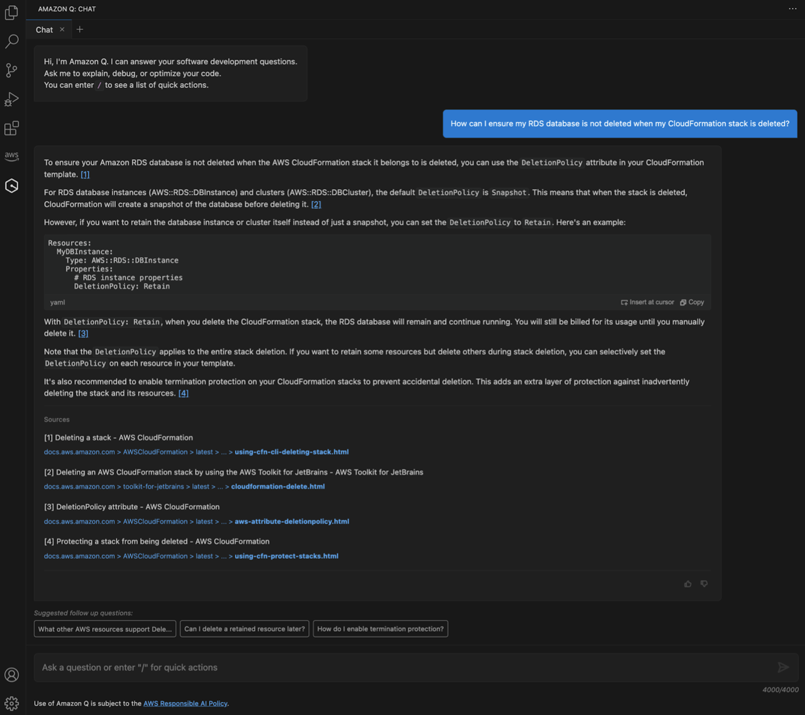Screen dimensions: 805x715
Task: Open the Explorer icon in activity bar
Action: coord(12,13)
